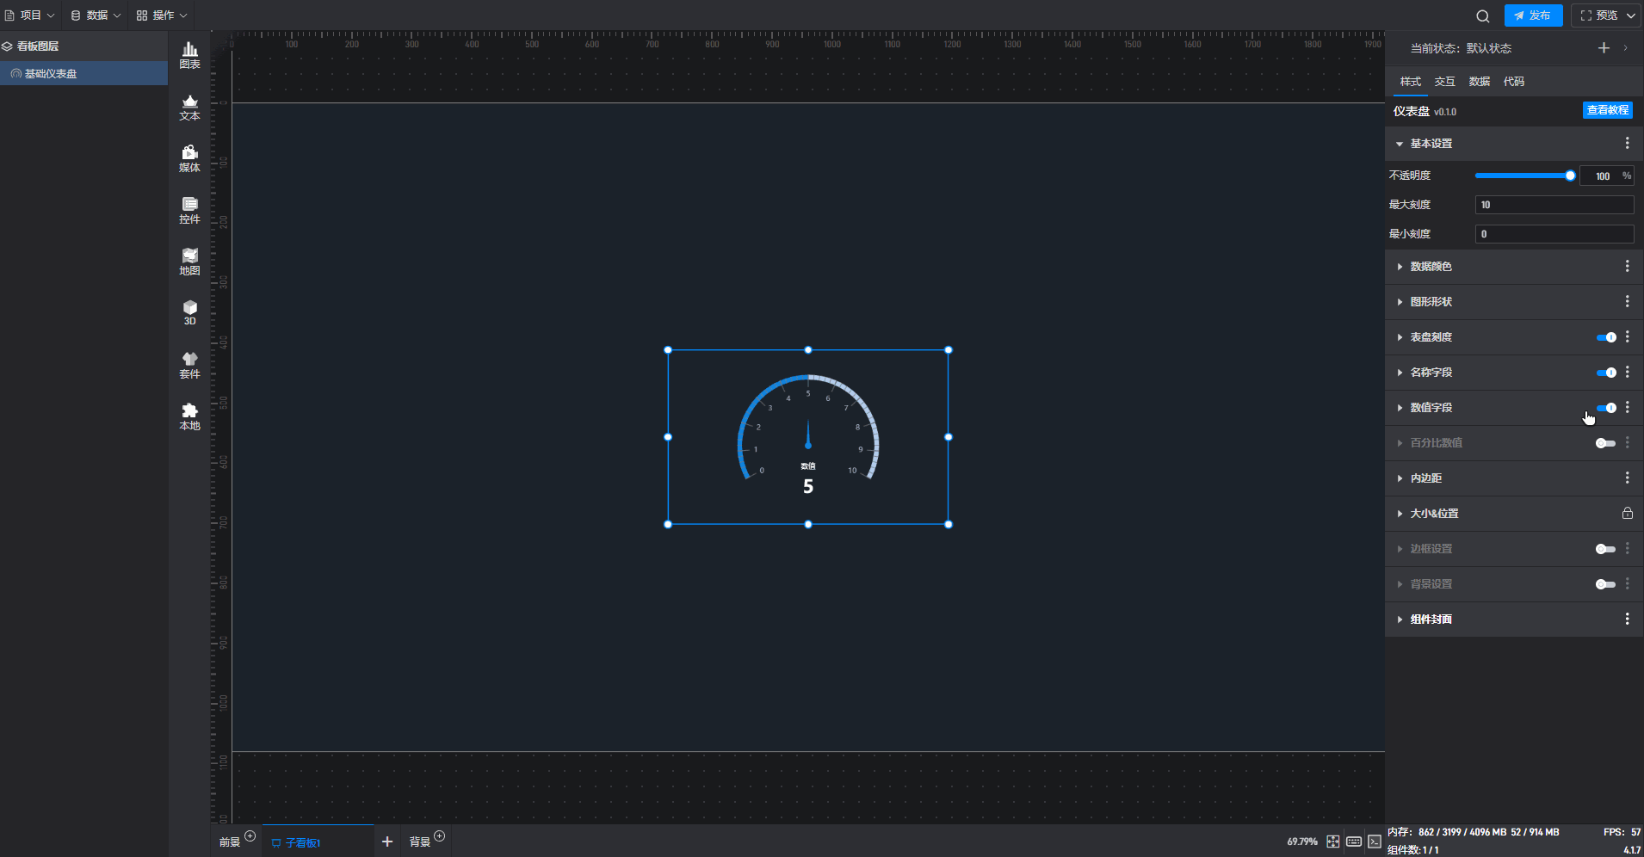Toggle off the 表盘刻度 switch
Image resolution: width=1644 pixels, height=857 pixels.
[1605, 337]
